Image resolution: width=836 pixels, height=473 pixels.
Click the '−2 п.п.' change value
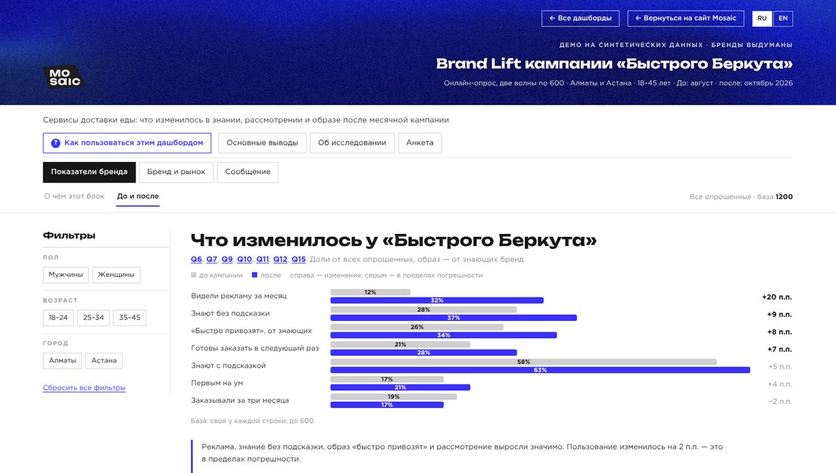click(x=779, y=402)
